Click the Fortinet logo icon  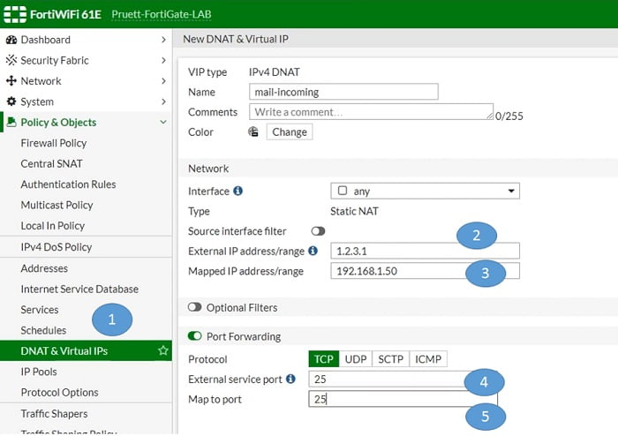(15, 14)
